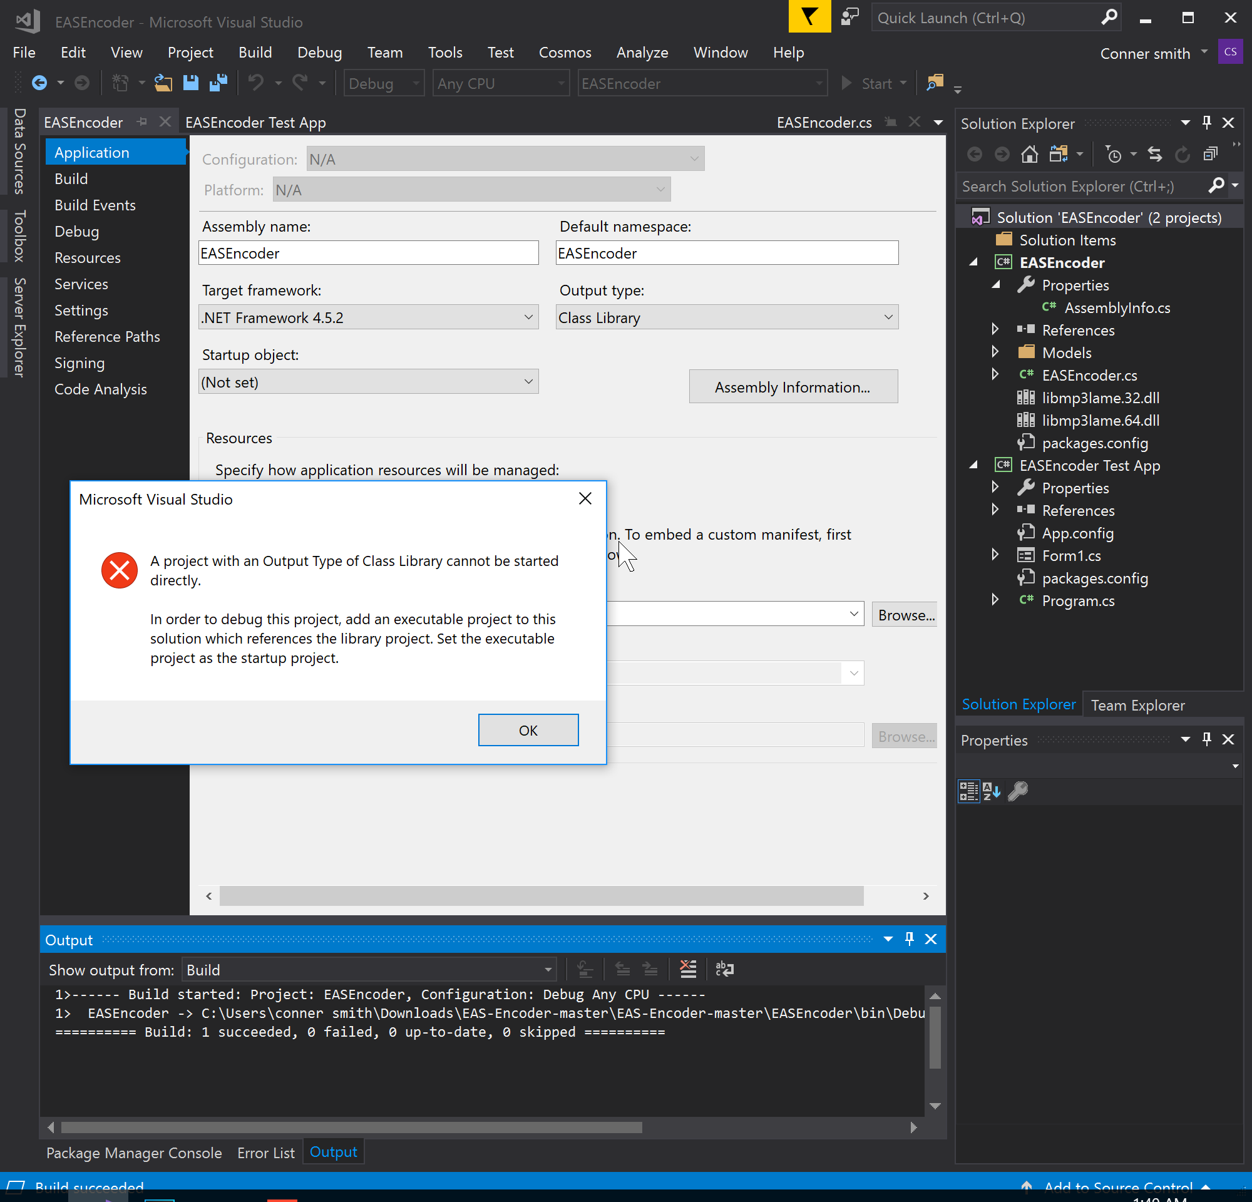Click Sync with Active Document icon
Image resolution: width=1252 pixels, height=1202 pixels.
(1155, 154)
